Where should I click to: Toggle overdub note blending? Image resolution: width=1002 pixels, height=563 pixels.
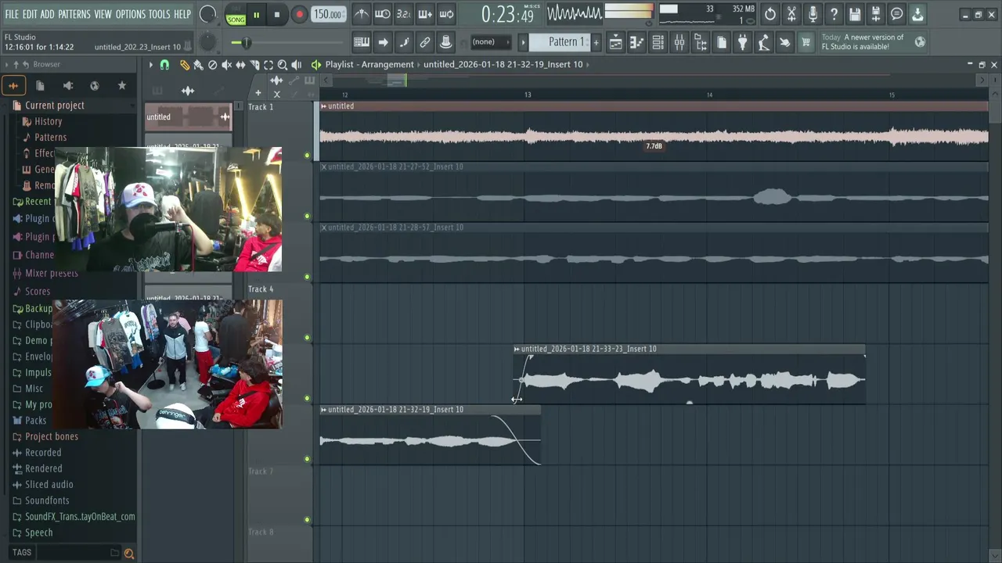[425, 14]
